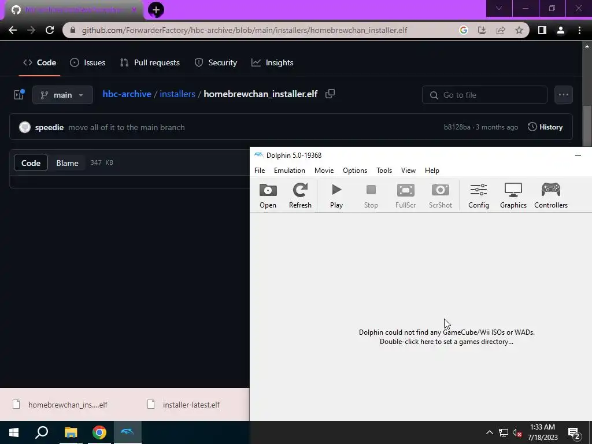Take a screenshot with ScrShot icon
The image size is (592, 444).
(440, 195)
